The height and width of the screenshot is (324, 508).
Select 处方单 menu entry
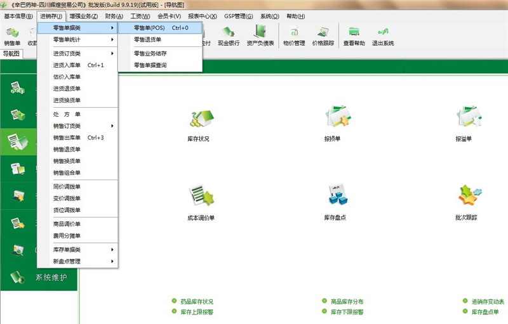click(77, 114)
